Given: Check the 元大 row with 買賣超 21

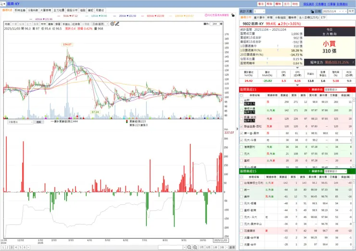Looking at the screenshot, I should 242,154.
